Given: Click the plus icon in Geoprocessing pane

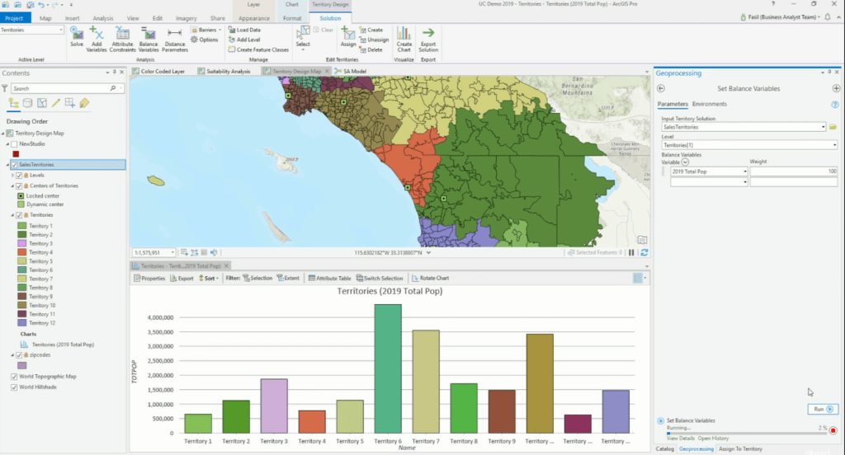Looking at the screenshot, I should [x=836, y=88].
